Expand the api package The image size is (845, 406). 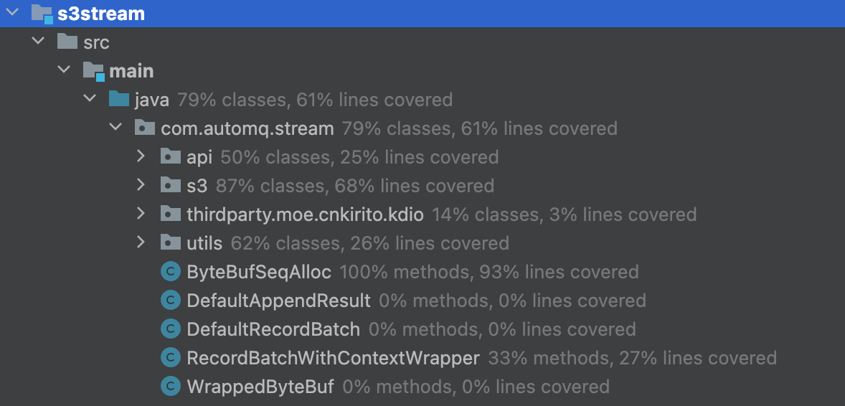coord(141,156)
